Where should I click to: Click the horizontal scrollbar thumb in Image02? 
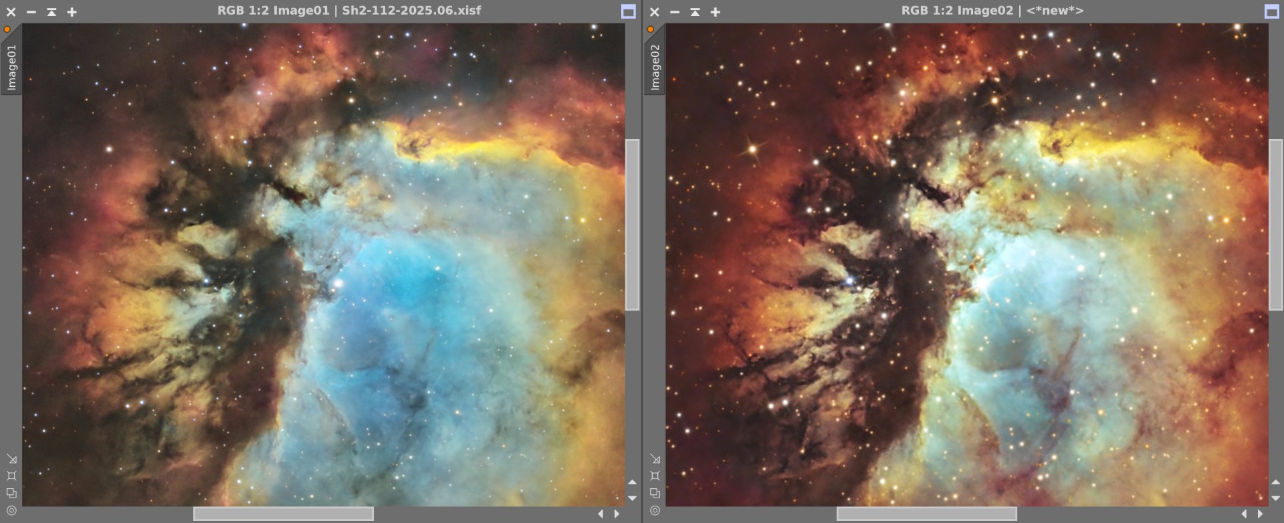point(927,514)
